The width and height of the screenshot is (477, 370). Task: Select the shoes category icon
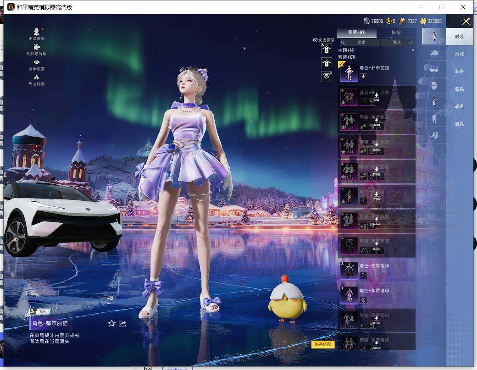coord(434,135)
